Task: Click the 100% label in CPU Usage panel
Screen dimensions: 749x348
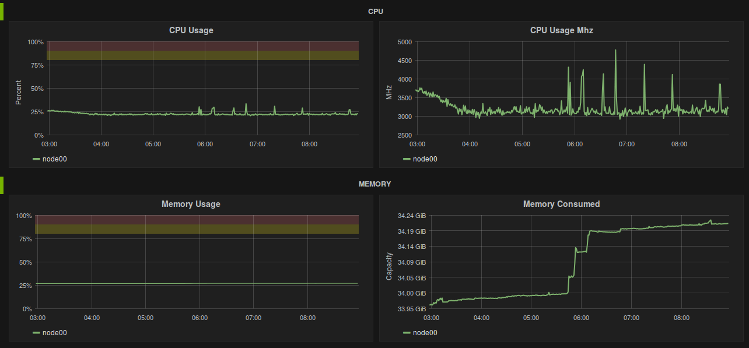Action: (36, 42)
